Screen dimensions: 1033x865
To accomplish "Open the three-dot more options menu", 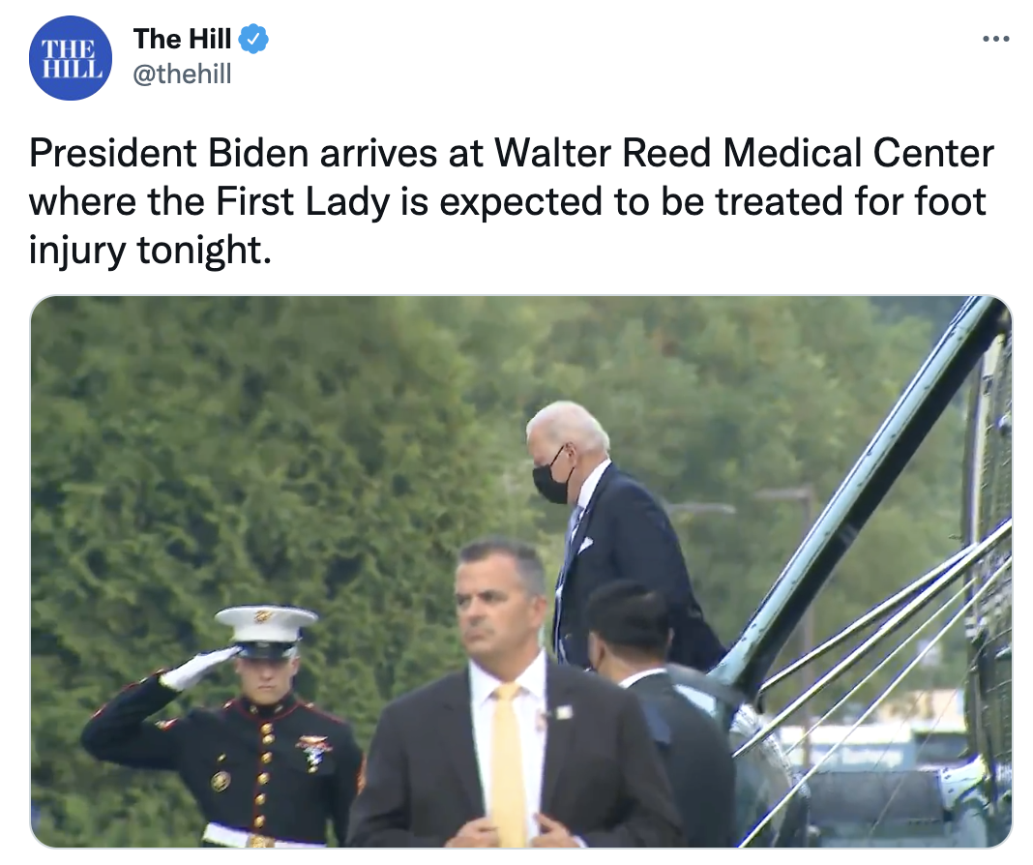I will pos(995,39).
